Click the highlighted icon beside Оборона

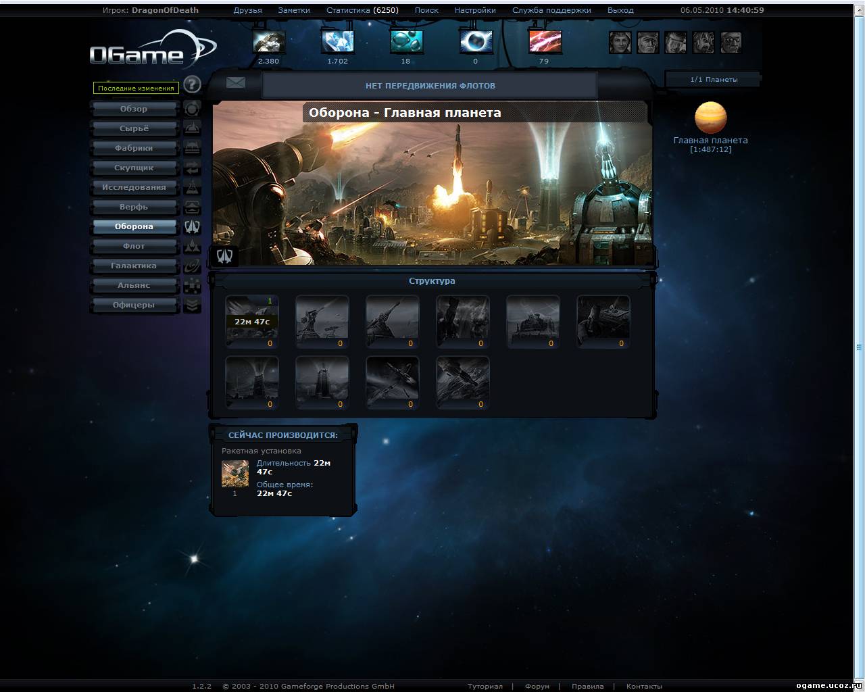tap(192, 226)
